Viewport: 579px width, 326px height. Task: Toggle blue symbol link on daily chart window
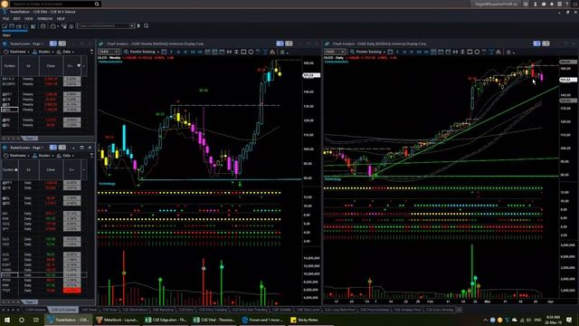tap(536, 43)
